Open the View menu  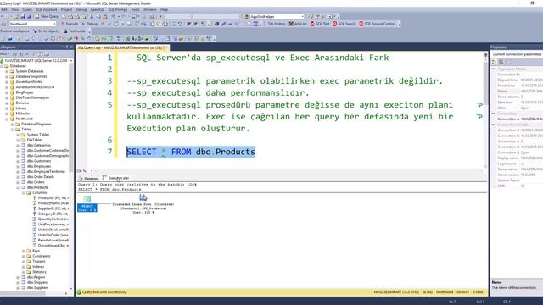(x=15, y=9)
